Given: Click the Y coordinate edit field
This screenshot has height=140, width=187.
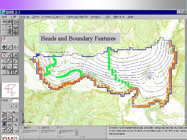Looking at the screenshot, I should point(49,132).
